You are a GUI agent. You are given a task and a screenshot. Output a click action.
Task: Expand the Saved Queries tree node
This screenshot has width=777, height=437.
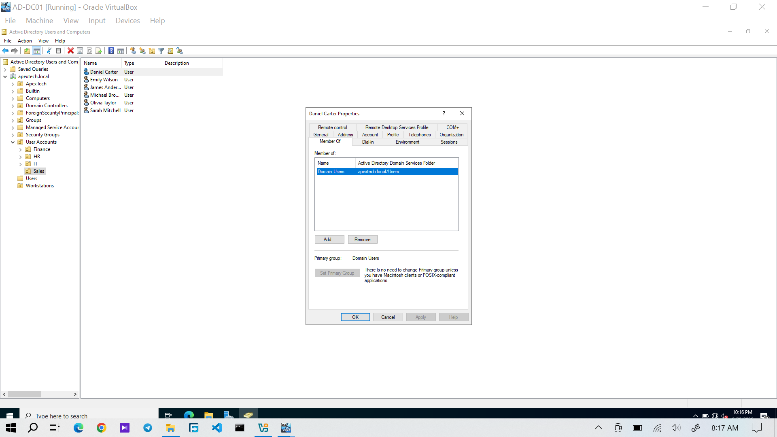pos(5,70)
